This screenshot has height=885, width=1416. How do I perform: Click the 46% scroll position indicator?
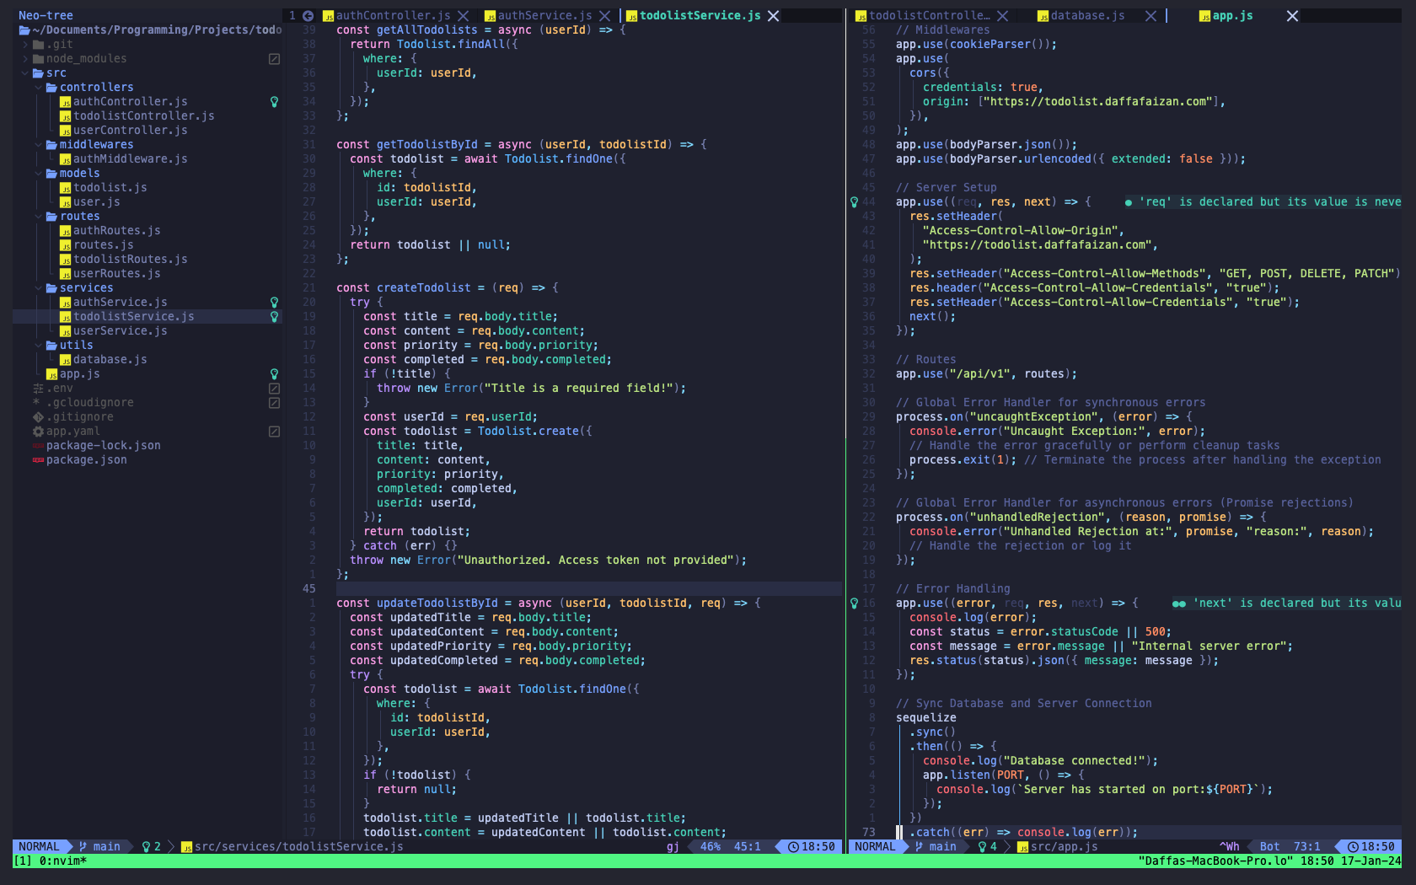[712, 846]
